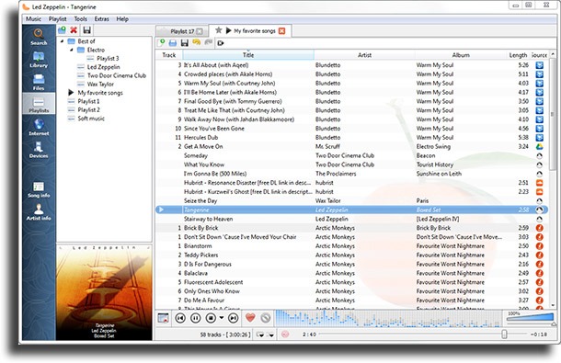This screenshot has width=561, height=363.
Task: Click the volume slider
Action: pyautogui.click(x=531, y=318)
